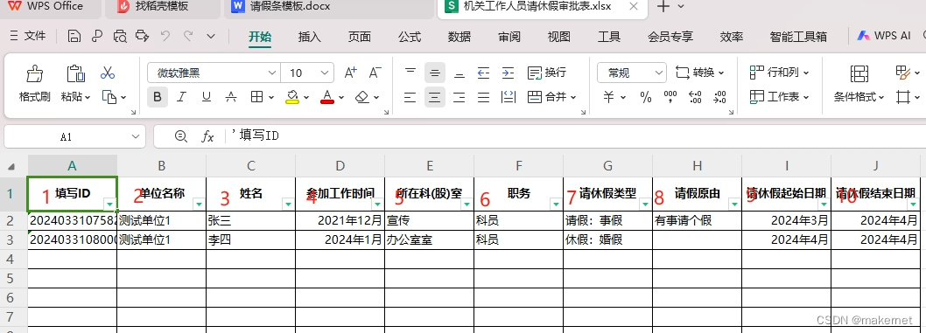The width and height of the screenshot is (926, 333).
Task: Click the zoom magnifier icon in formula bar
Action: click(180, 136)
